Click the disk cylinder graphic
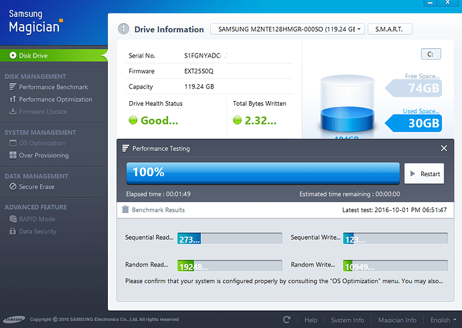Screen dimensions: 462x328 (x=348, y=104)
